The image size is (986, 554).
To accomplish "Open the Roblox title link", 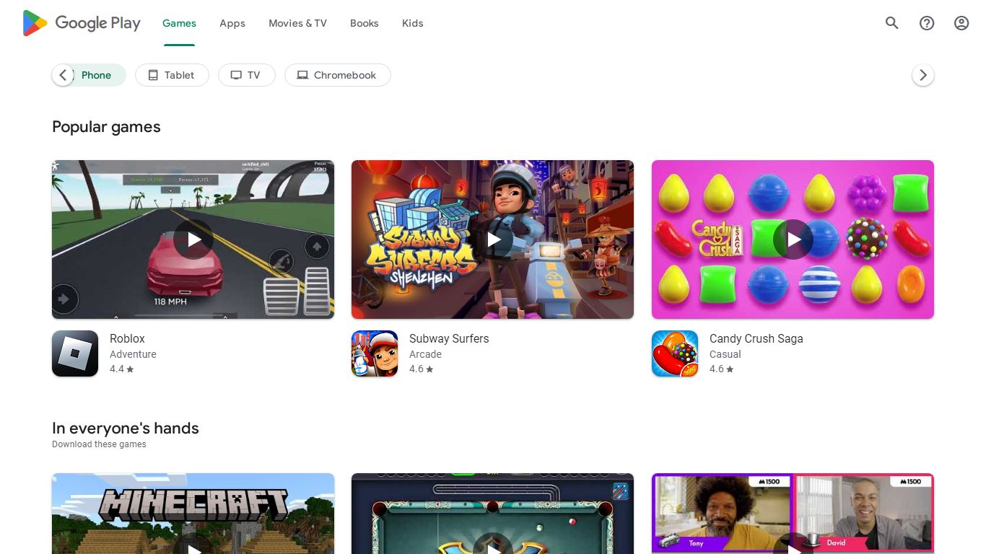I will click(127, 338).
